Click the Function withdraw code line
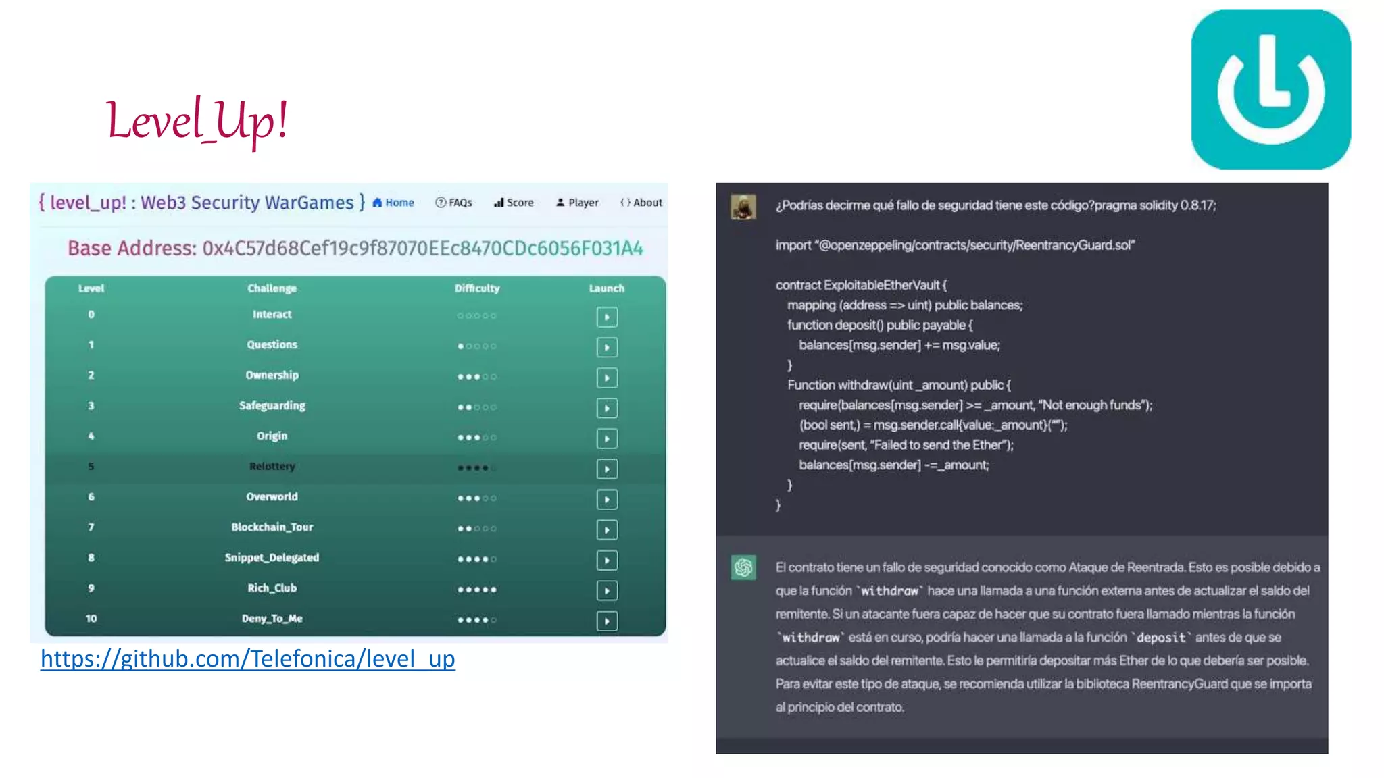Image resolution: width=1384 pixels, height=778 pixels. [899, 385]
